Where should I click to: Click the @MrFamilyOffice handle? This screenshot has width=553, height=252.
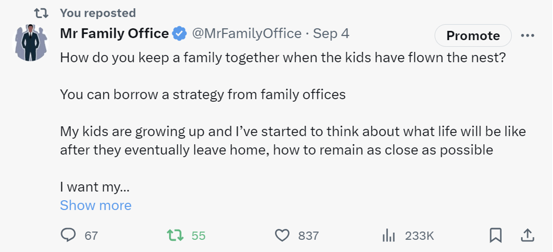click(247, 34)
